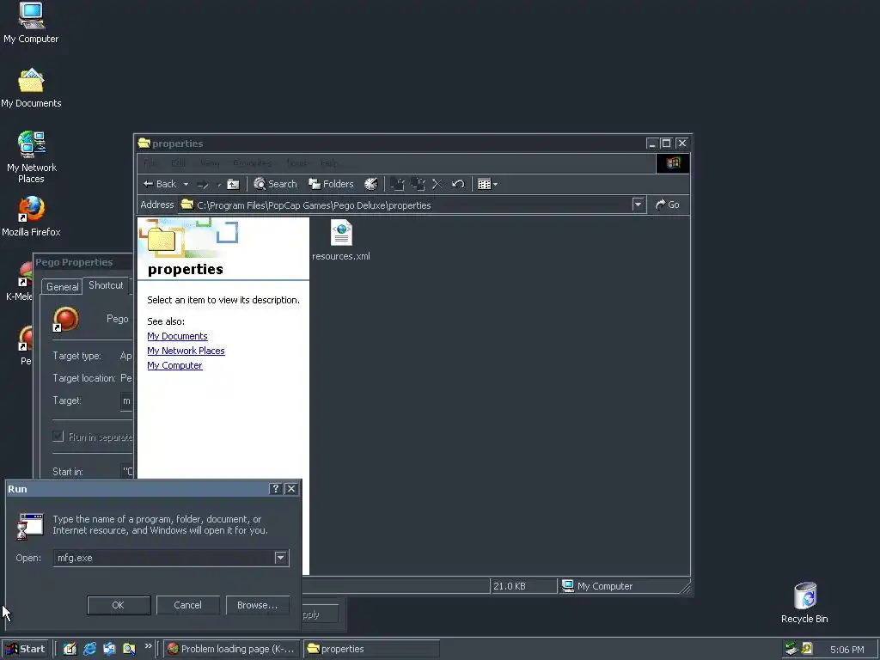Switch to Problem loading page taskbar button
Screen dimensions: 880x660
coord(232,649)
